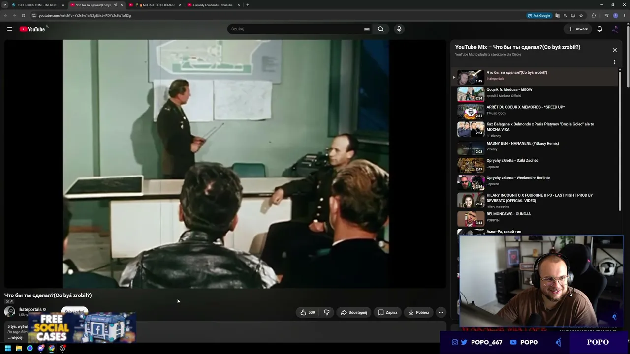The width and height of the screenshot is (630, 354).
Task: Open Google Chrome from the taskbar
Action: click(52, 348)
